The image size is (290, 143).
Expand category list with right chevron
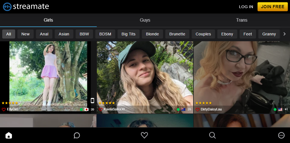(285, 34)
